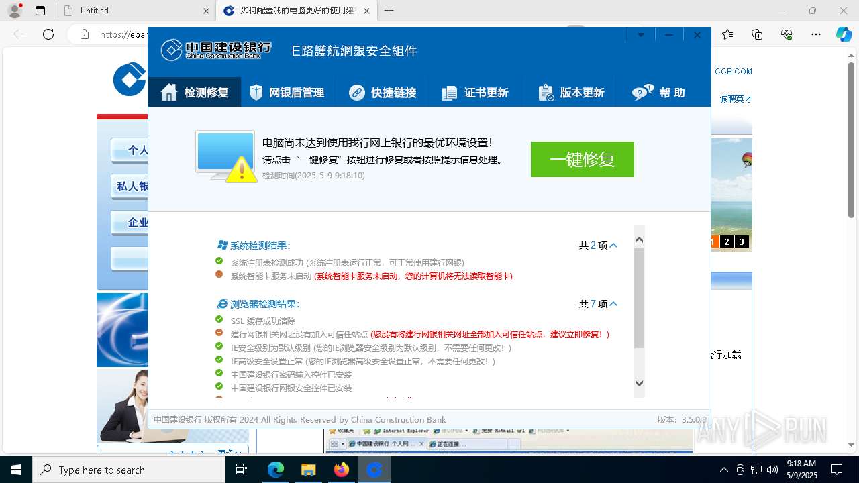The height and width of the screenshot is (483, 859).
Task: Click the 系统智能卡服务未启动 result row
Action: 364,276
